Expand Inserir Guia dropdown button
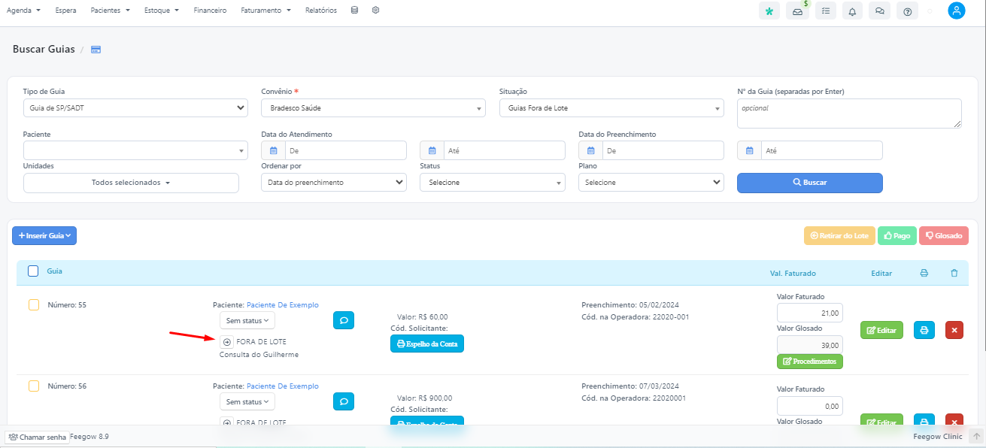 [44, 235]
